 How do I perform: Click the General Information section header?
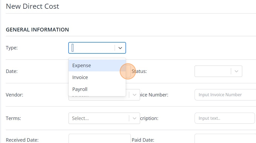(x=37, y=30)
